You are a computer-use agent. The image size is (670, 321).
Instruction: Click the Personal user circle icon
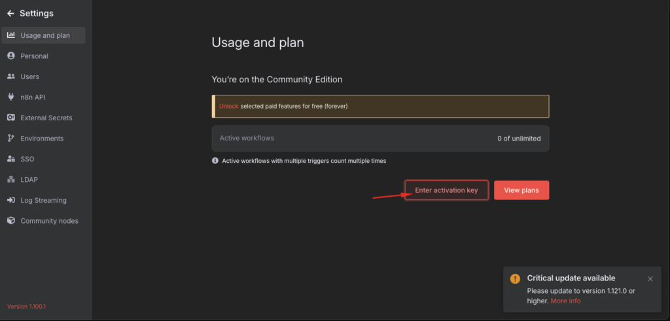click(x=10, y=56)
